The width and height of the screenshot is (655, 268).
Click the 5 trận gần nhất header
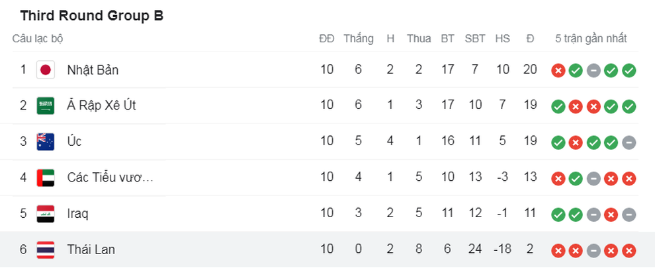point(591,39)
